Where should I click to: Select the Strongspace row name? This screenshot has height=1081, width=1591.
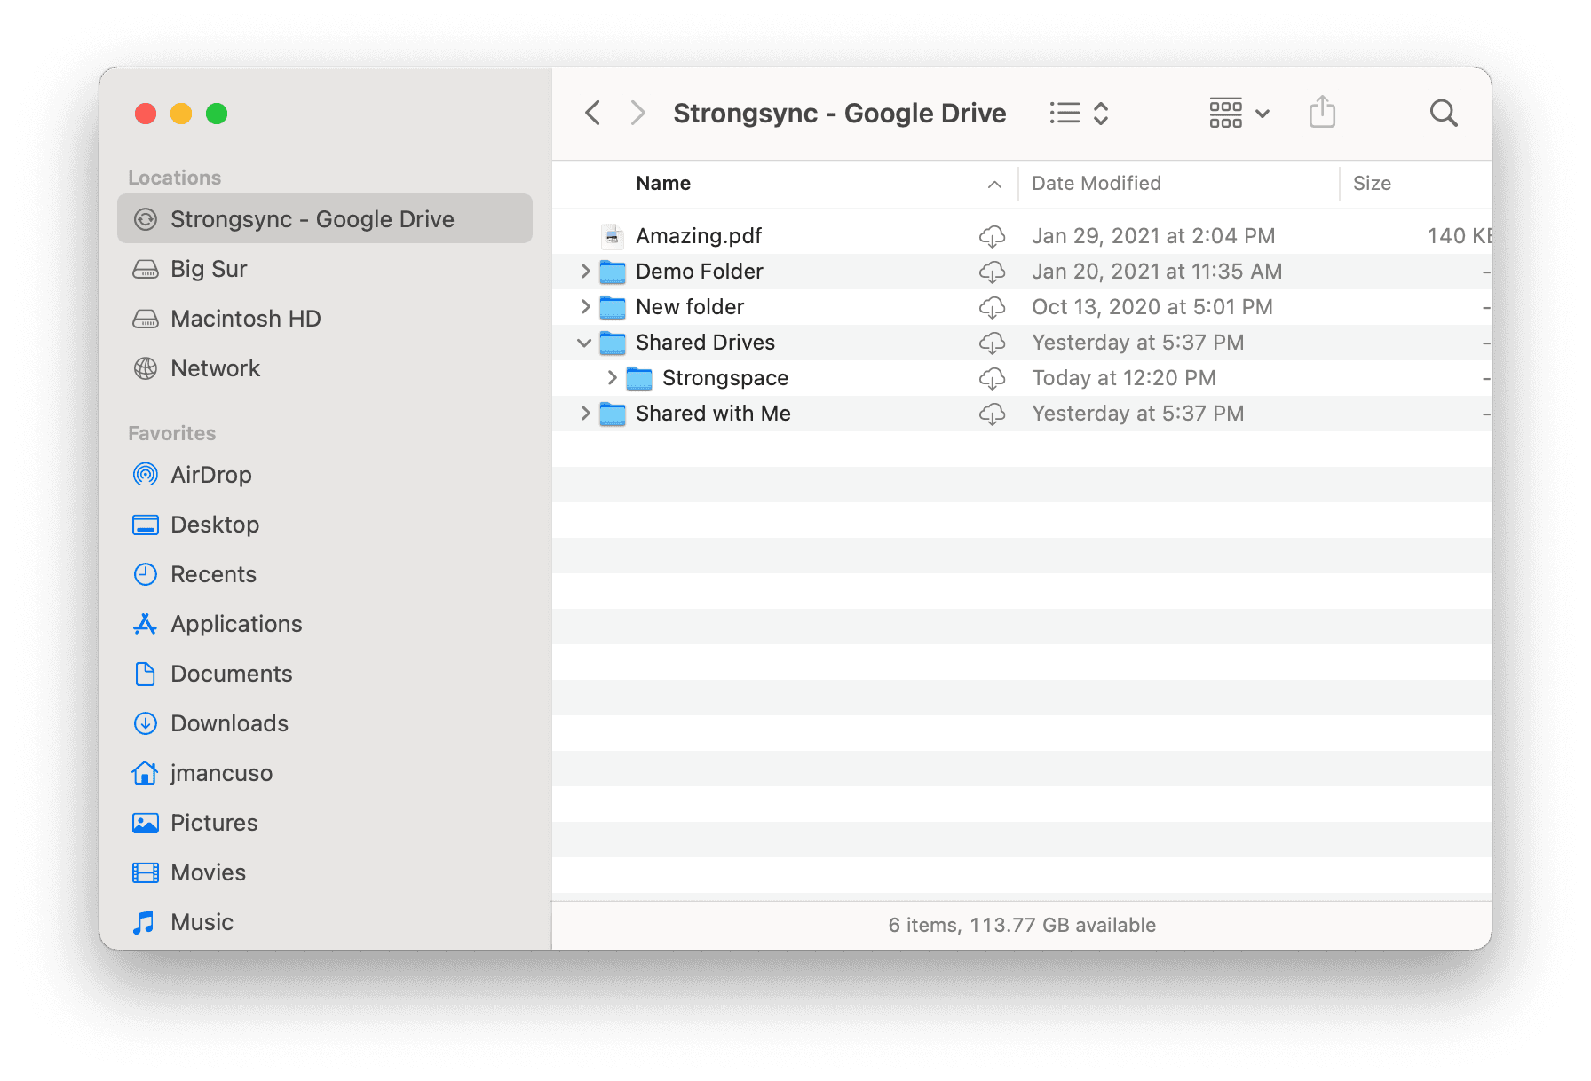pos(725,378)
